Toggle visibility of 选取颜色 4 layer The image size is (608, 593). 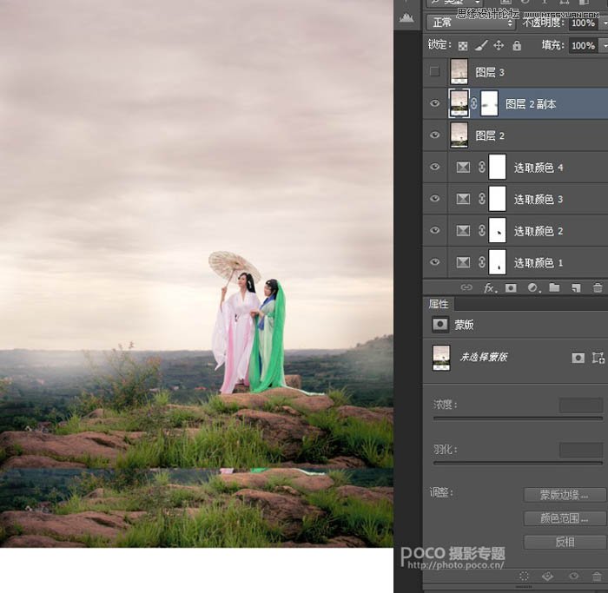point(435,167)
